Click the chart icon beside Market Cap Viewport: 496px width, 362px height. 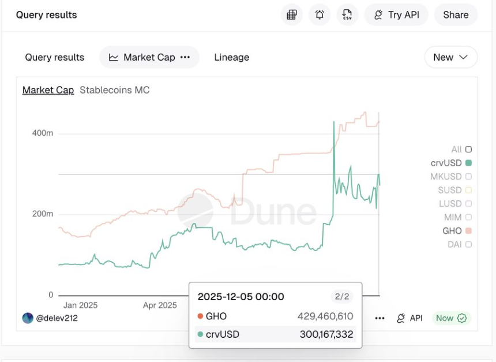click(114, 57)
